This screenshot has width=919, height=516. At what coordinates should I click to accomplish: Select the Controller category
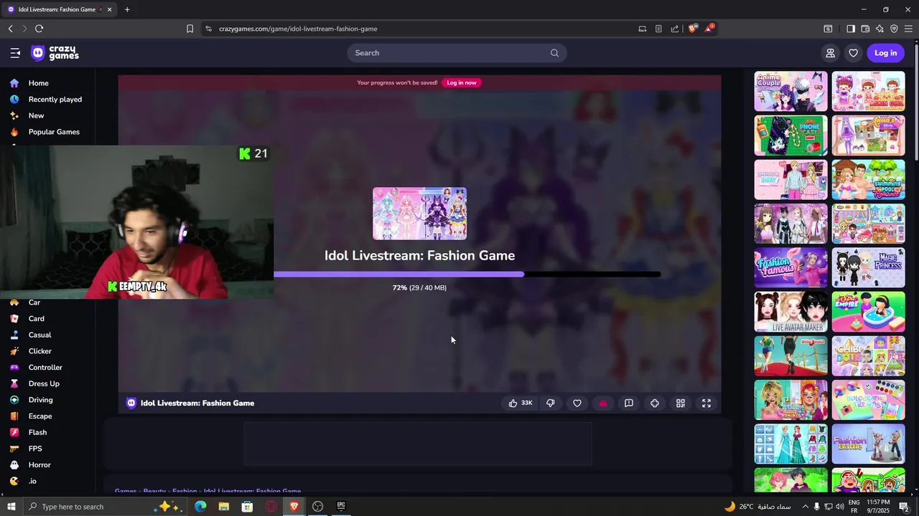point(45,368)
